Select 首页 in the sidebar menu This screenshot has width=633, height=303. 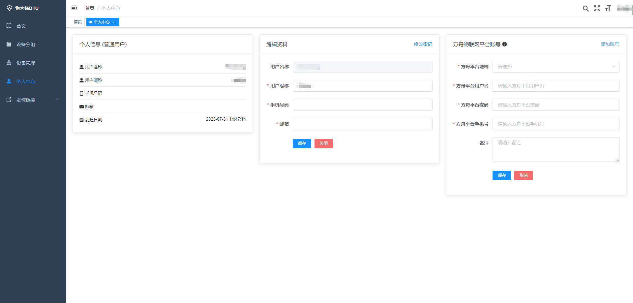pyautogui.click(x=21, y=26)
